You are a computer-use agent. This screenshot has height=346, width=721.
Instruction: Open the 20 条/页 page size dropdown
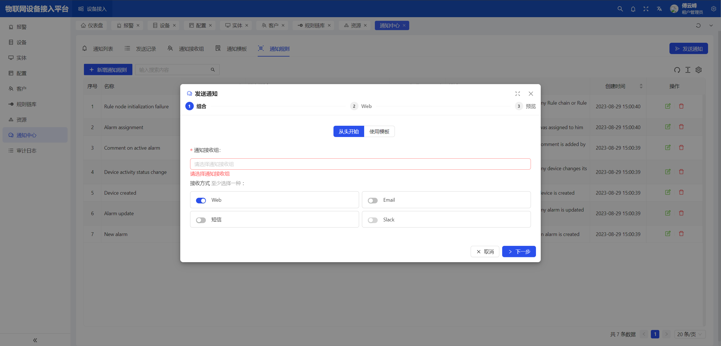689,334
